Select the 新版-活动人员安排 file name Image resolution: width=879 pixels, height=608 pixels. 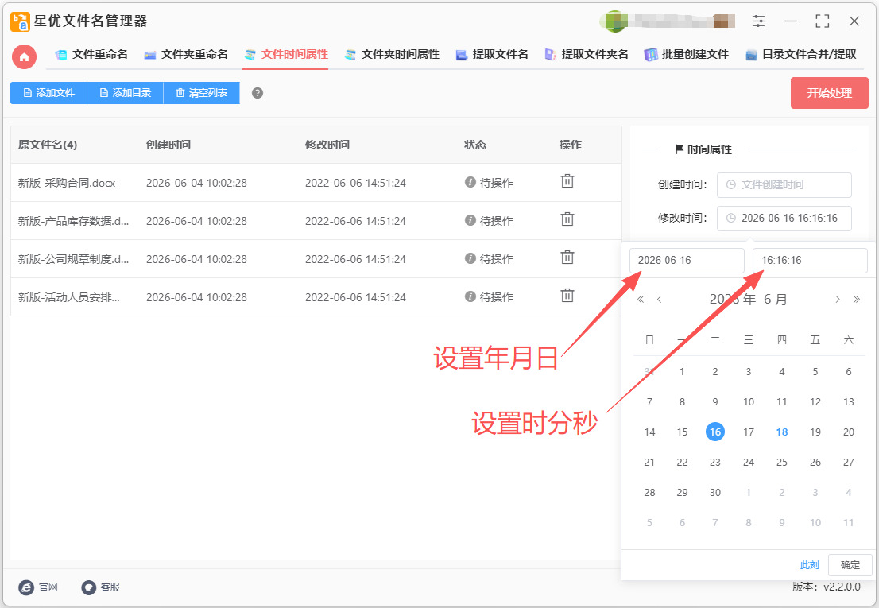tap(68, 297)
